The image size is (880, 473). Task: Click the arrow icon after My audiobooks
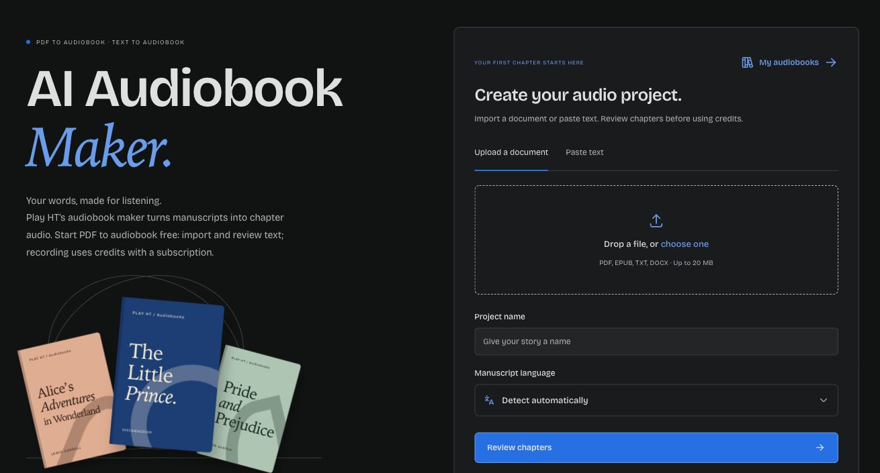831,62
